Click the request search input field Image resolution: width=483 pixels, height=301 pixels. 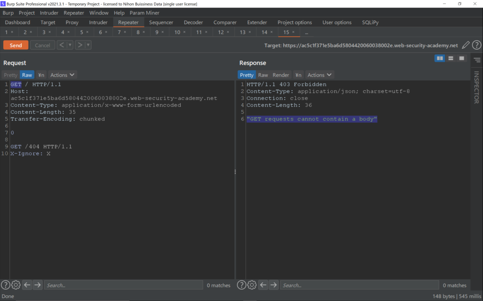click(x=124, y=285)
